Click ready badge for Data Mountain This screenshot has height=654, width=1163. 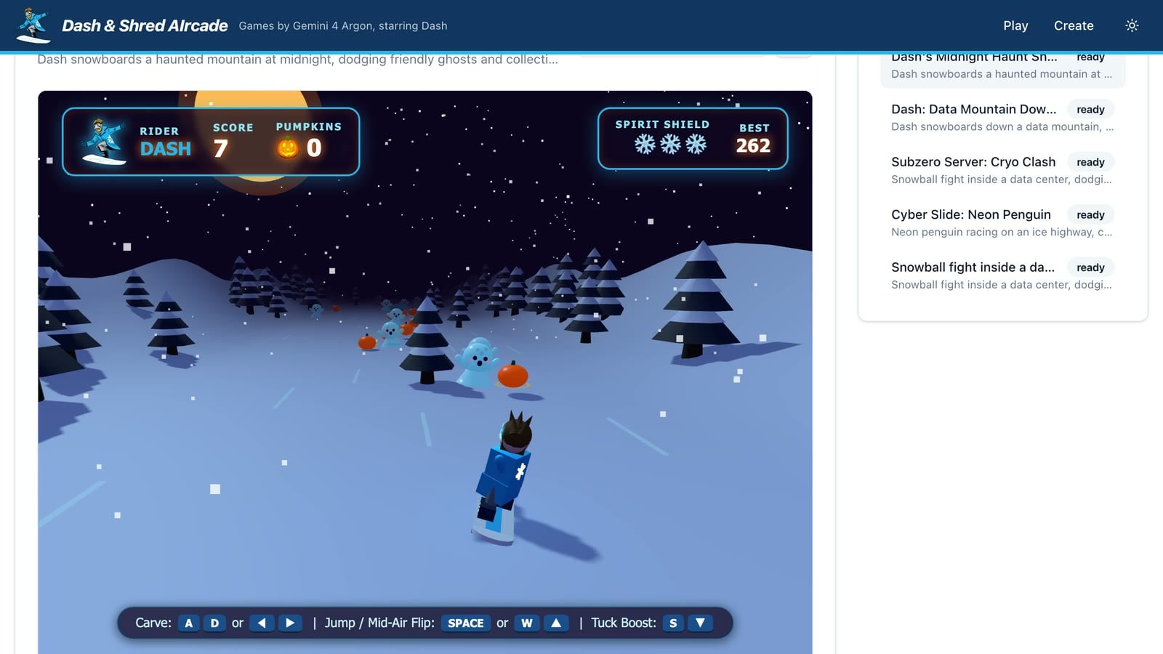tap(1090, 110)
